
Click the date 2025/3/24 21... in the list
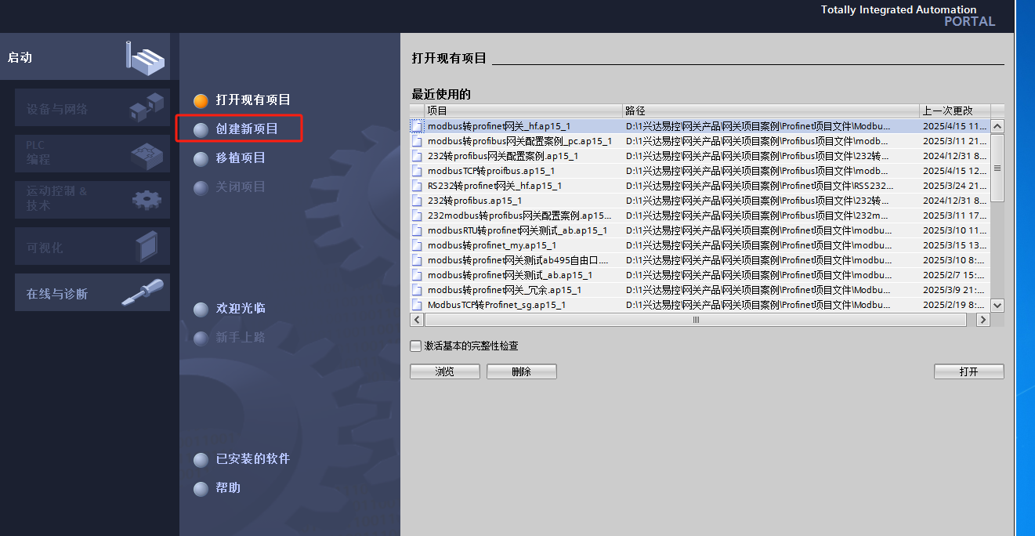955,186
